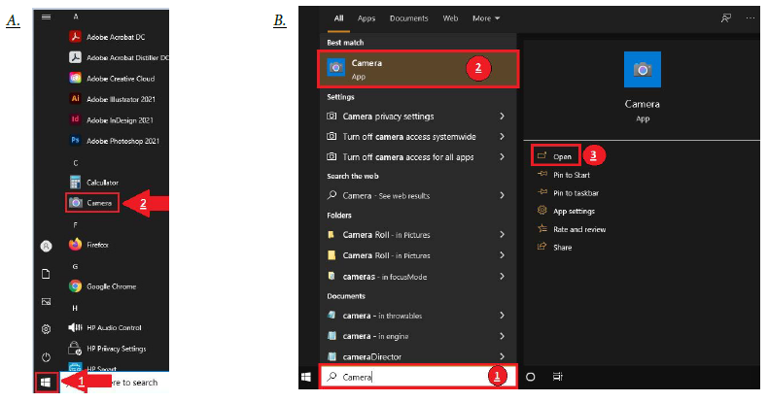
Task: Switch to the Documents search tab
Action: coord(408,18)
